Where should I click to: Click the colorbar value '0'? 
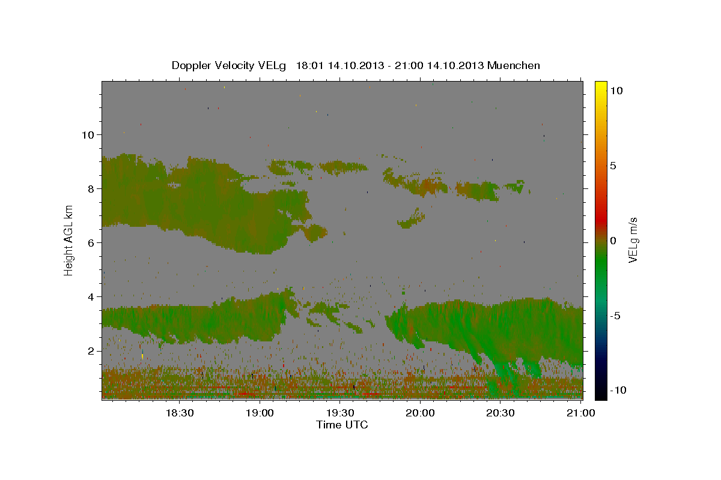click(613, 240)
